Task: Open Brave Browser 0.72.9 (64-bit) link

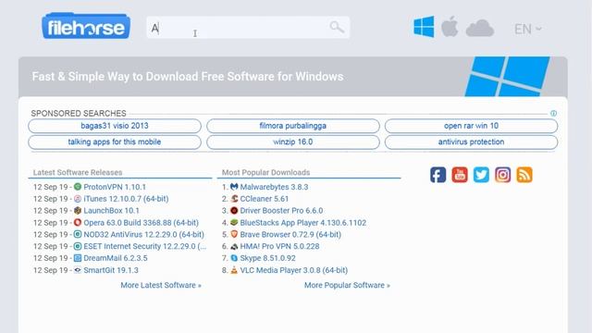Action: (x=290, y=234)
